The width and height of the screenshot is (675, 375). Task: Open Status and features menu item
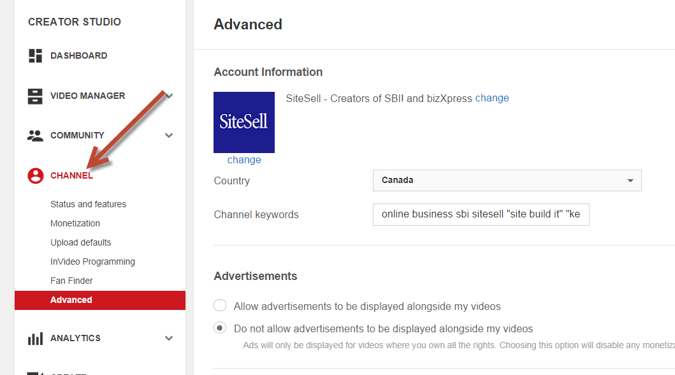tap(88, 204)
